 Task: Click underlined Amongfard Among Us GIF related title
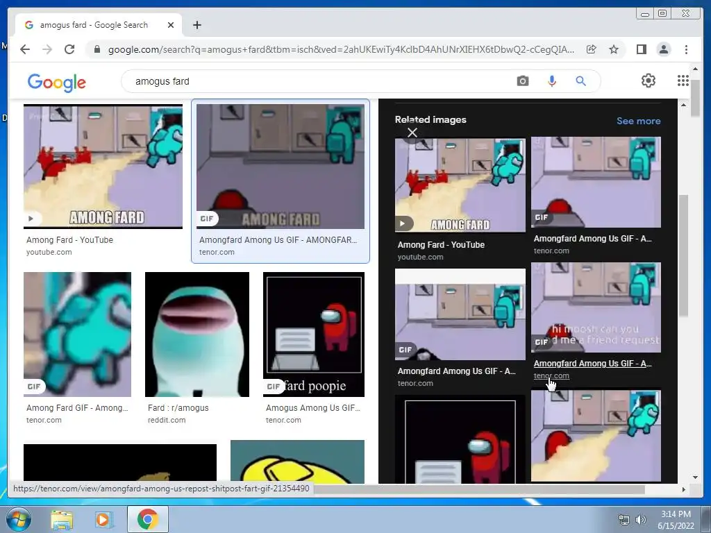tap(593, 364)
